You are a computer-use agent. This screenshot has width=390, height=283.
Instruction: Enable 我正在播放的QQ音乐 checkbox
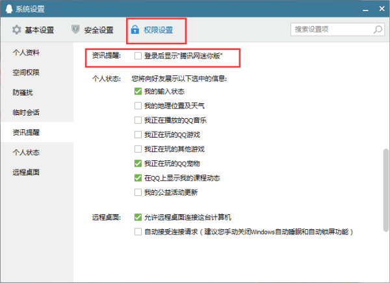pyautogui.click(x=138, y=120)
